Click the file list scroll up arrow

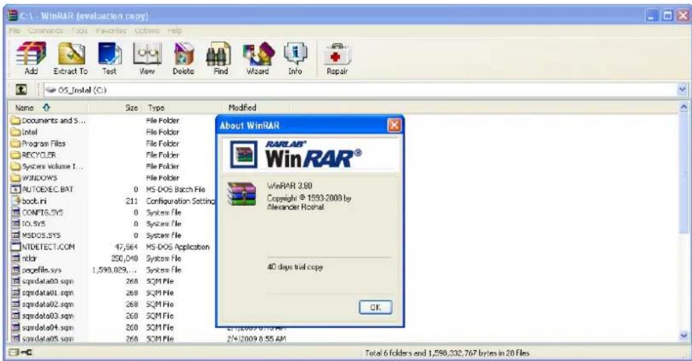[x=684, y=107]
